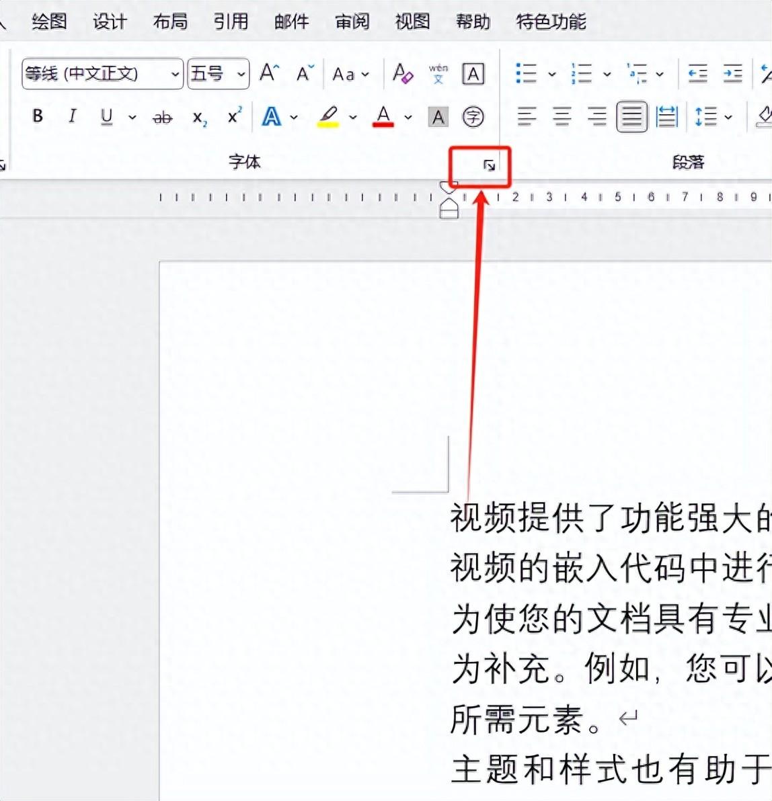Screen dimensions: 772x801
Task: Click the Increase Indent icon
Action: [x=732, y=74]
